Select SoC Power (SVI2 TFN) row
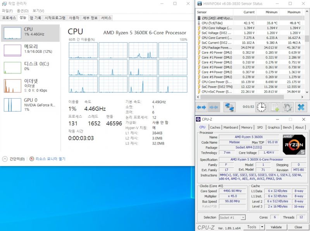Screen dimensions: 310x231 (250, 87)
